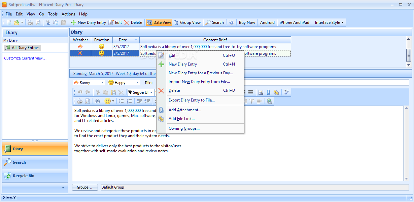Viewport: 414px width, 202px height.
Task: Insert picture using the image icon
Action: pos(261,92)
